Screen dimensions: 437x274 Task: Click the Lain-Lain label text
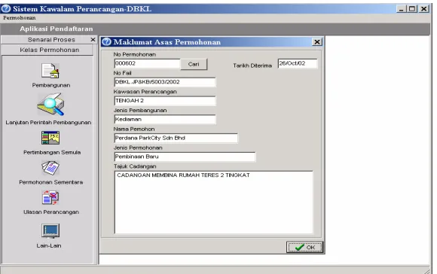[49, 245]
